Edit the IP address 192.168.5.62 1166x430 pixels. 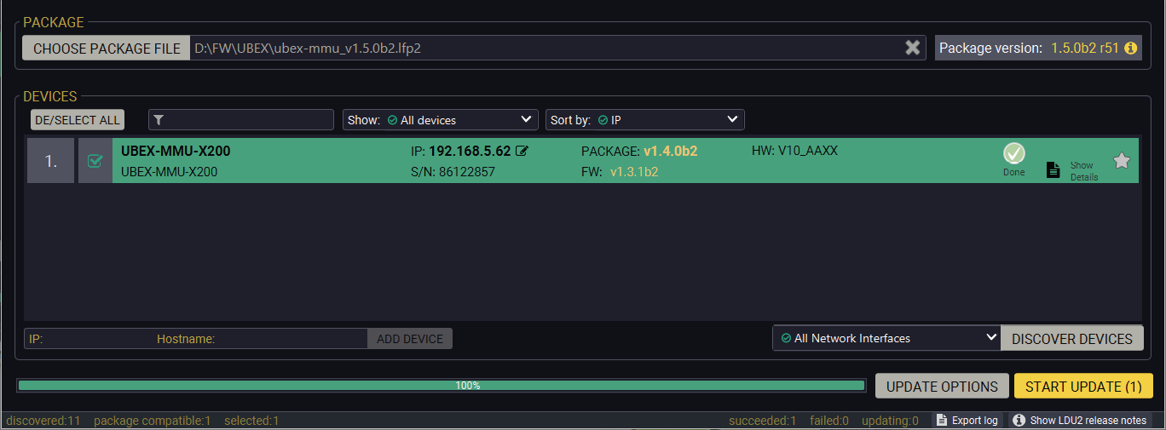coord(522,152)
